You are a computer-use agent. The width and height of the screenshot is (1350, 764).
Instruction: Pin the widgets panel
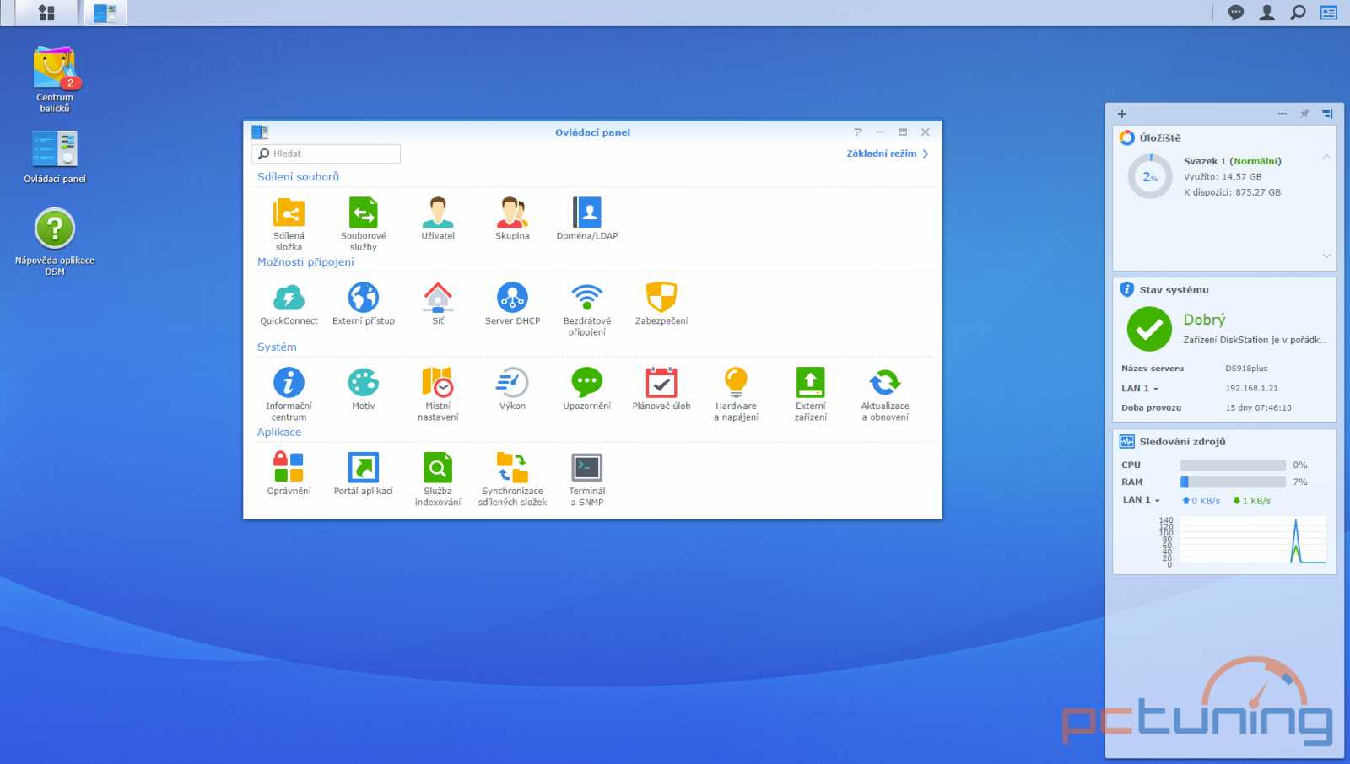point(1304,114)
